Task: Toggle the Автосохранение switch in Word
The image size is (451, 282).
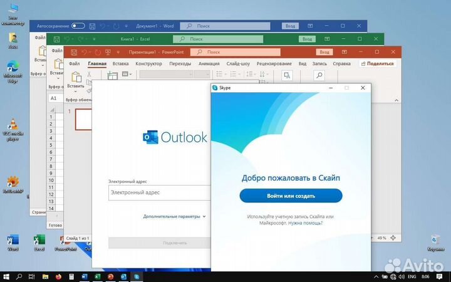Action: (x=78, y=26)
